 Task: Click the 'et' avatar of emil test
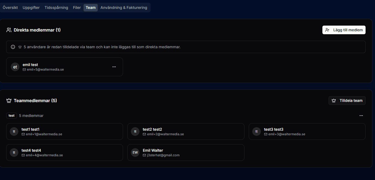(x=15, y=67)
